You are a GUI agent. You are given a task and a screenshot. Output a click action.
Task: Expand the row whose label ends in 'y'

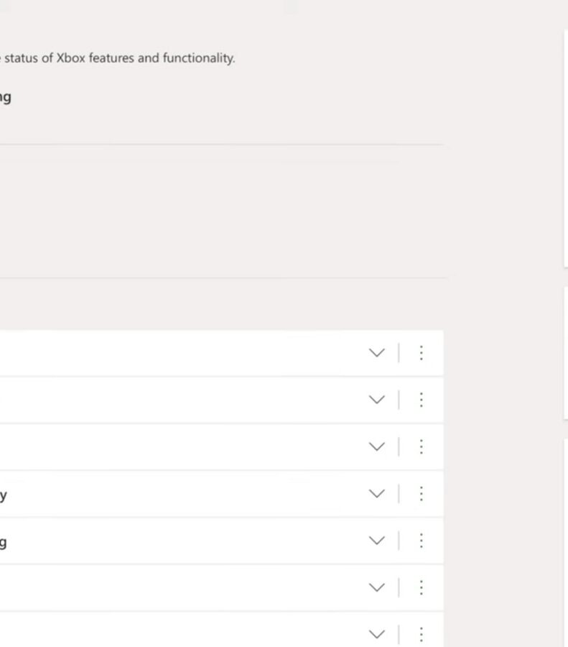[377, 494]
